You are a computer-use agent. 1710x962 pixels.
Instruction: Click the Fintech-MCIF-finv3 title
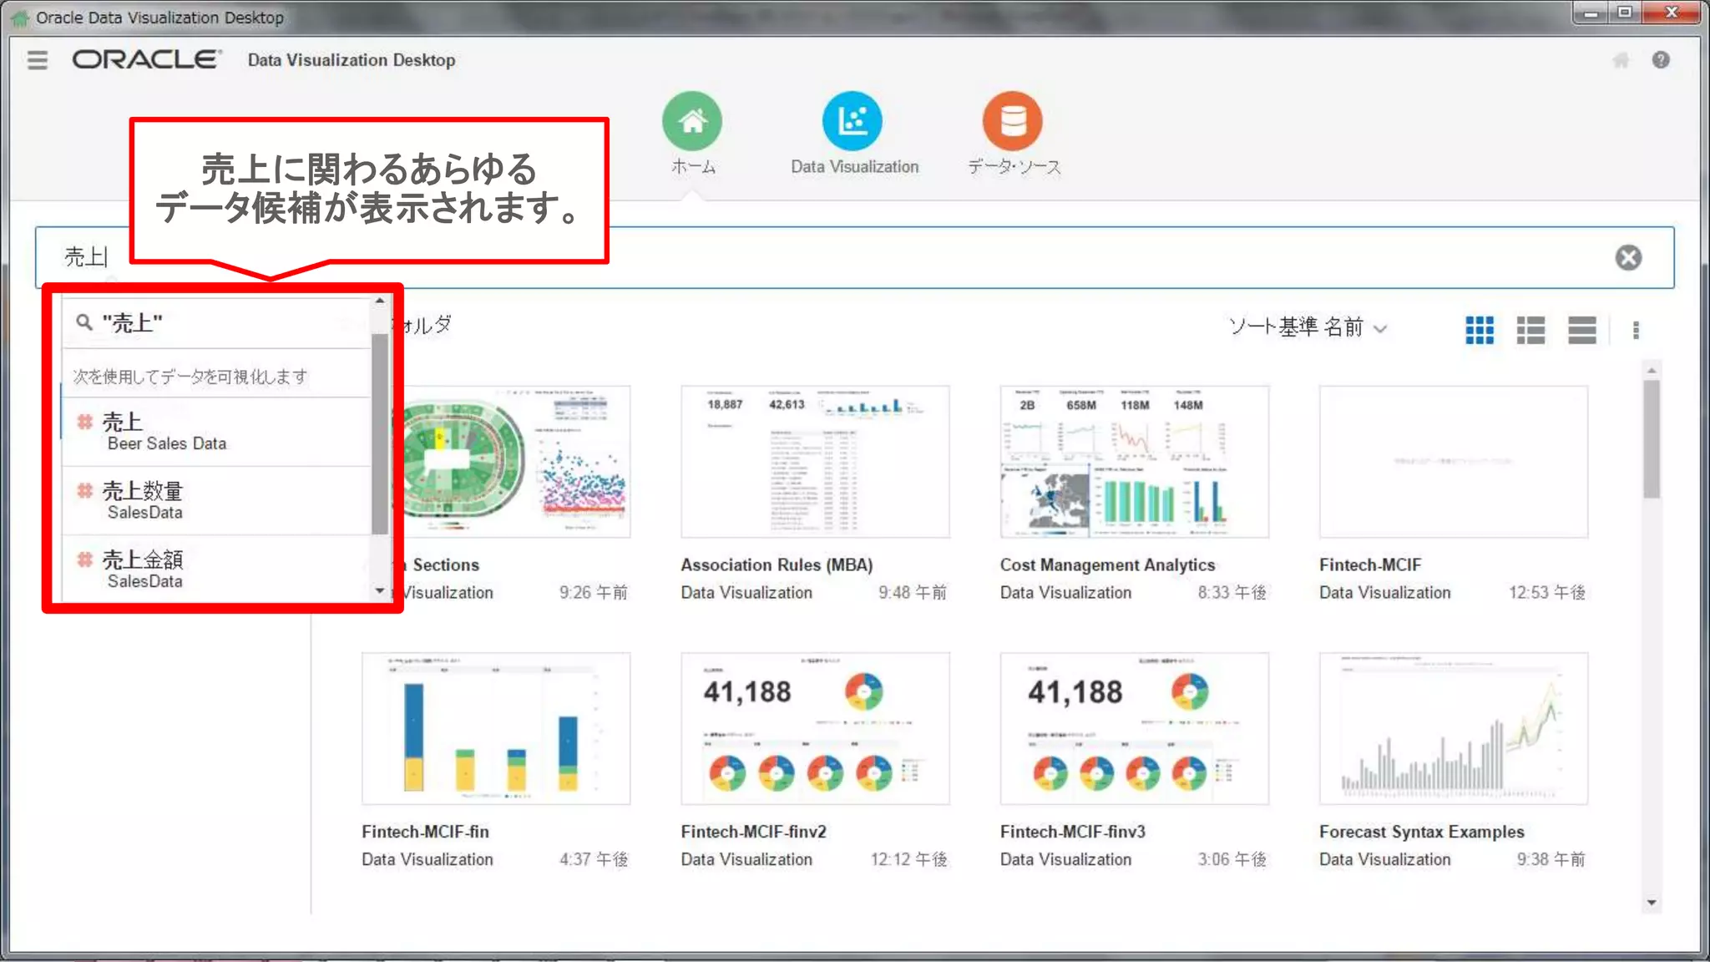tap(1073, 832)
